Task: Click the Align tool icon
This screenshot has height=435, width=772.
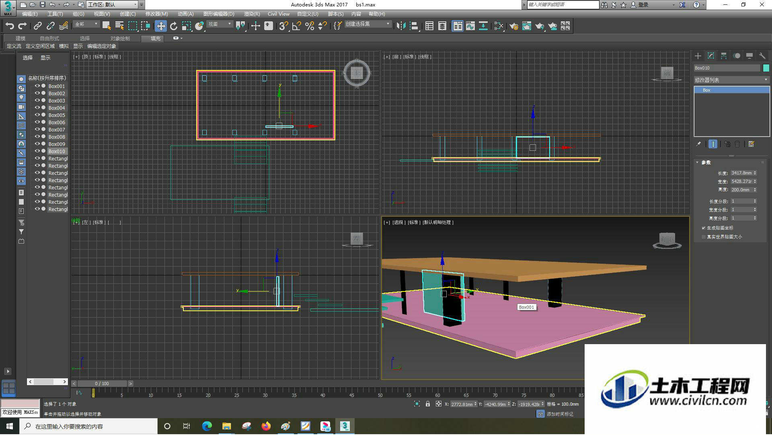Action: tap(414, 26)
